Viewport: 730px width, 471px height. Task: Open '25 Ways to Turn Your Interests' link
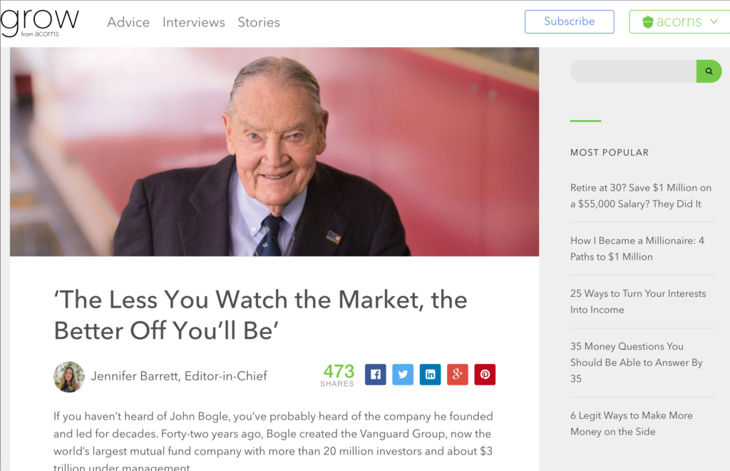(x=638, y=301)
